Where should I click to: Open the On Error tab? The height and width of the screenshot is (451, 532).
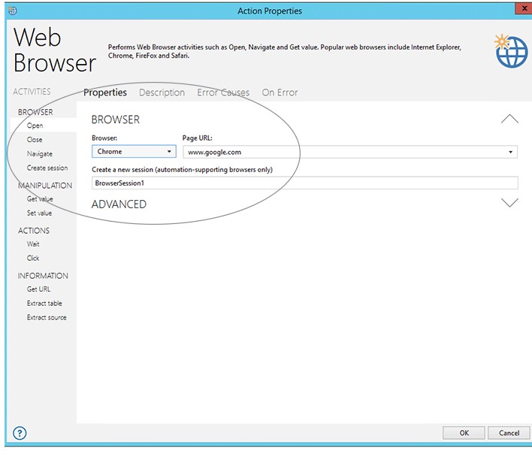coord(280,92)
